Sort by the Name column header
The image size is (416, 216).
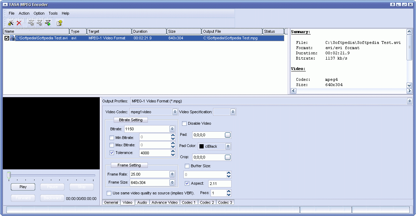[36, 31]
